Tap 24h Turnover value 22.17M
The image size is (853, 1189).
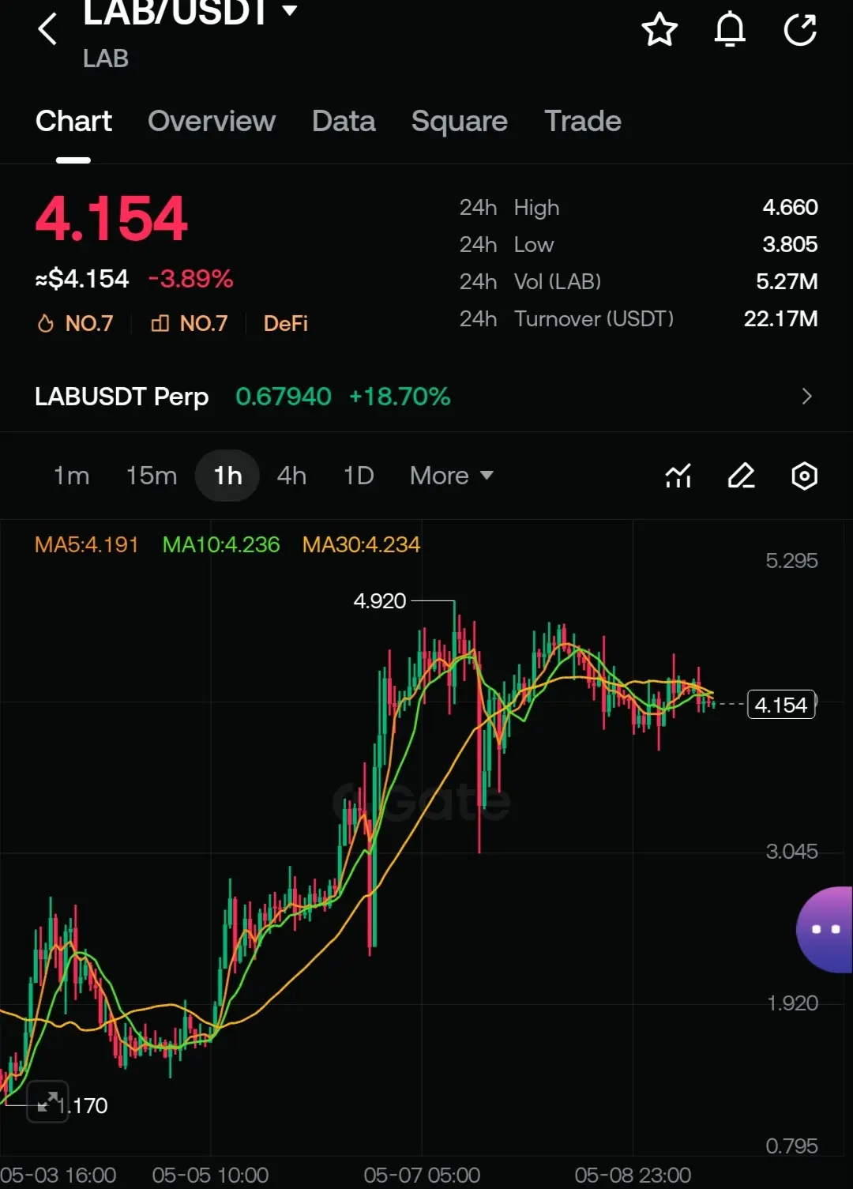click(x=780, y=318)
